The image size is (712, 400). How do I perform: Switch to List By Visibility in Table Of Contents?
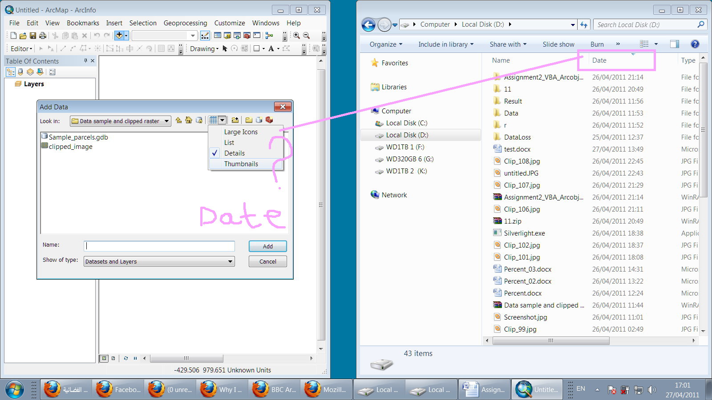(30, 72)
